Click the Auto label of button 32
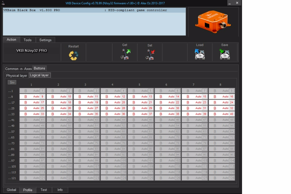Viewport: 291px width, 194px height. pyautogui.click(x=225, y=108)
